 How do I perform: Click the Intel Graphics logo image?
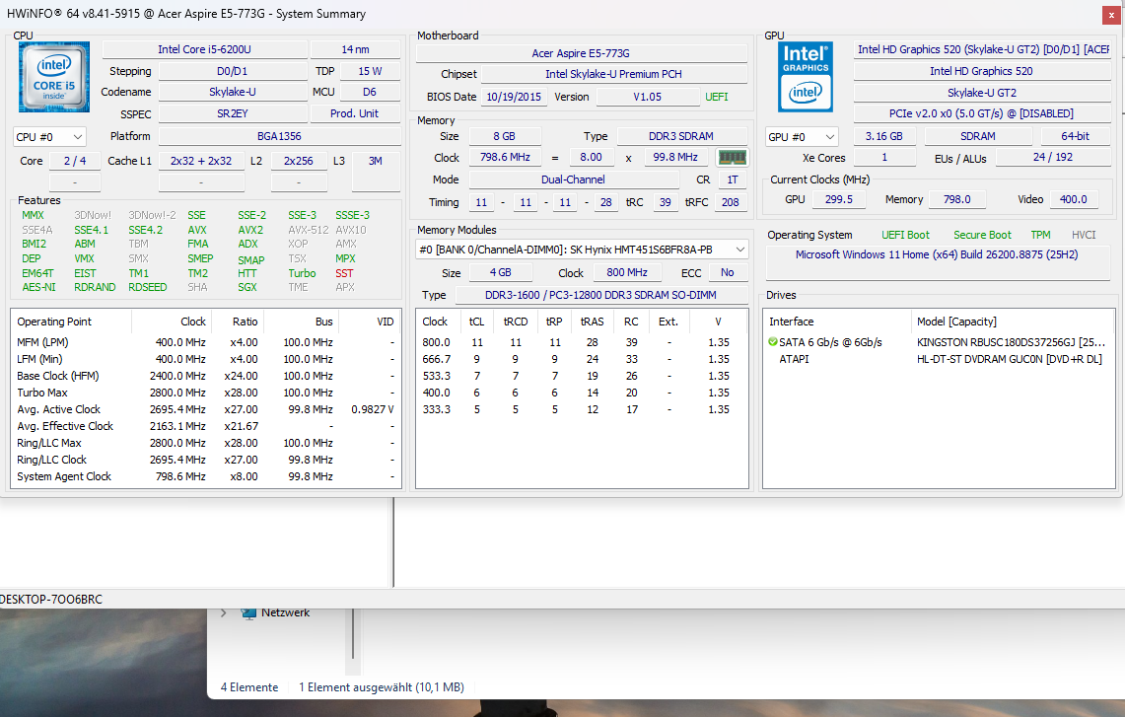805,77
